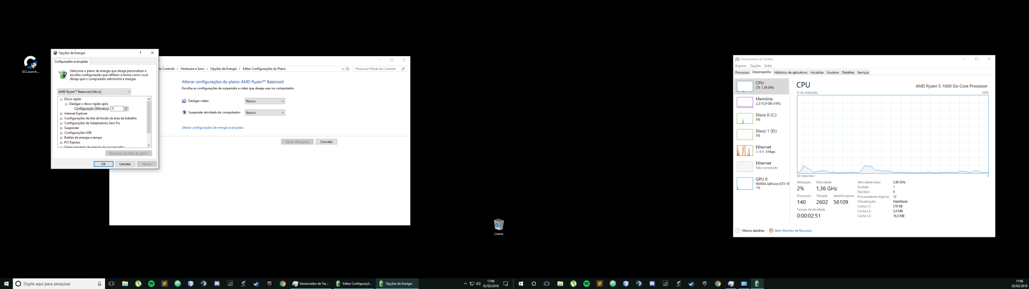1029x289 pixels.
Task: Open the Desligar vídeo dropdown
Action: (x=265, y=101)
